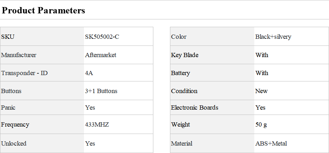Select the New condition value
Image resolution: width=329 pixels, height=153 pixels.
click(261, 91)
